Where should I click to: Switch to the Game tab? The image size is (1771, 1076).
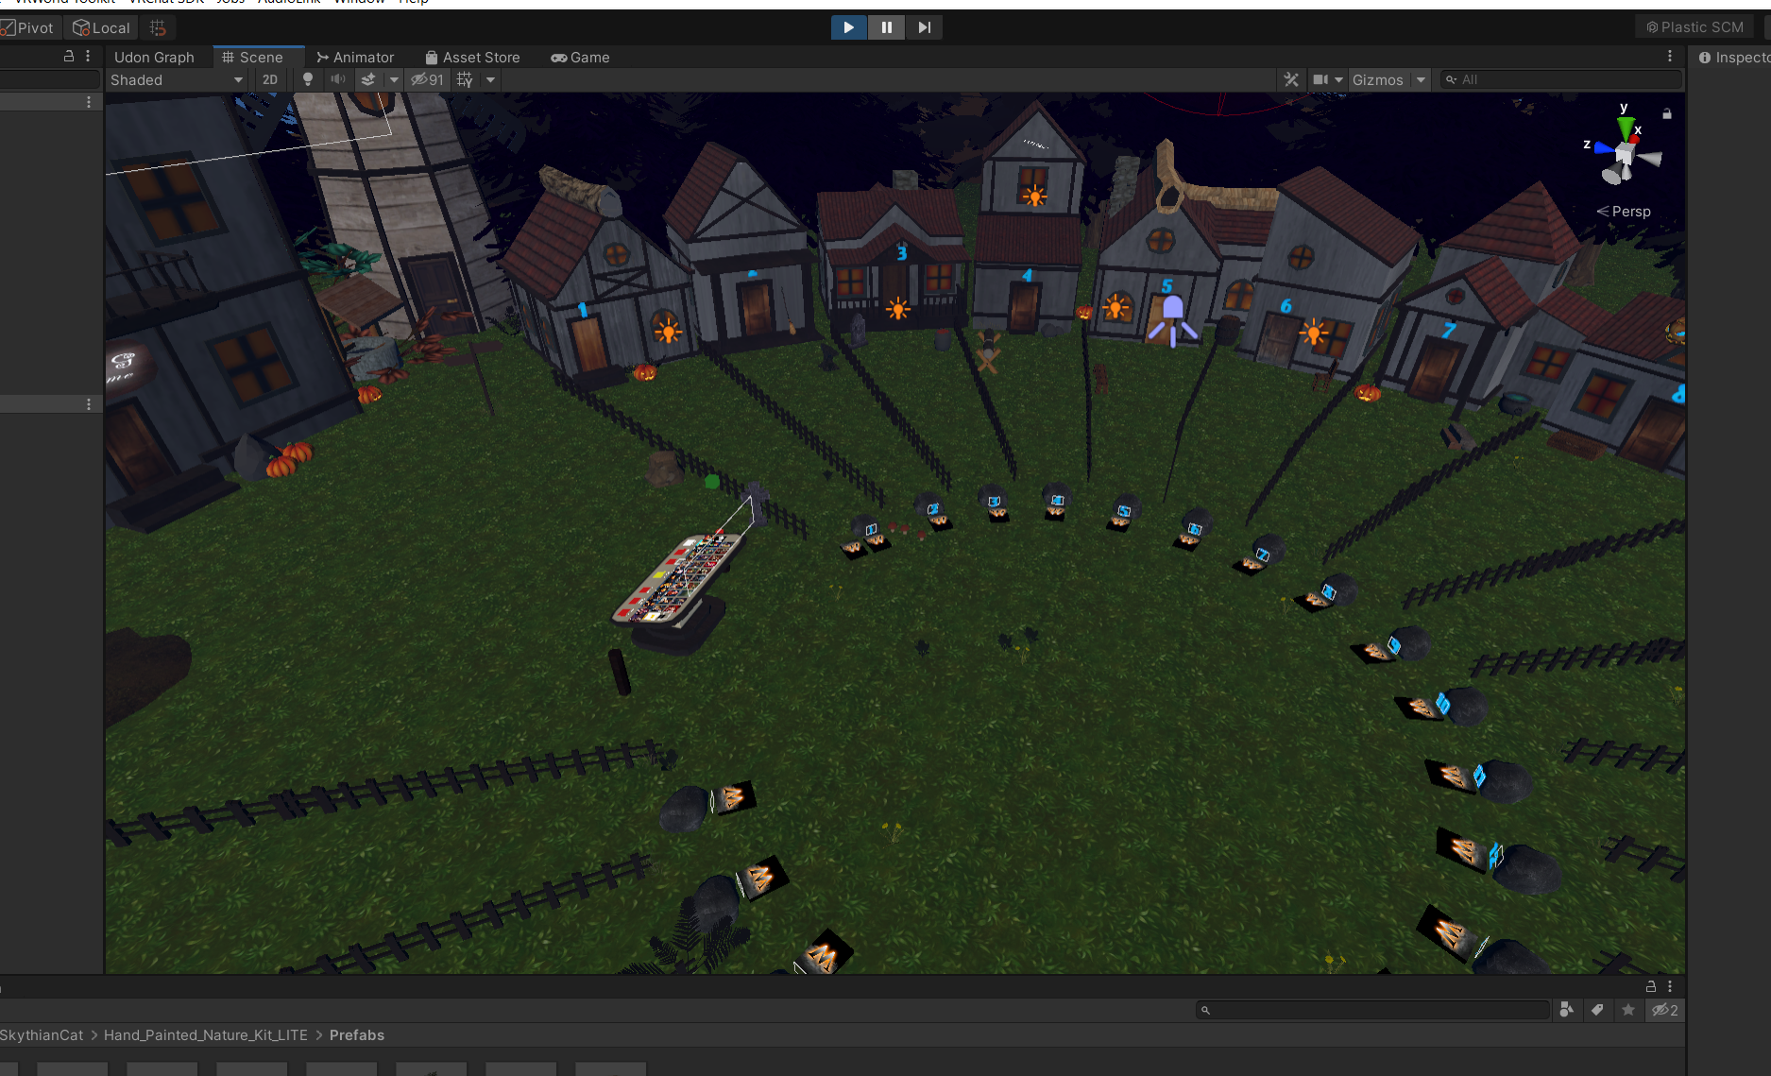pos(580,58)
